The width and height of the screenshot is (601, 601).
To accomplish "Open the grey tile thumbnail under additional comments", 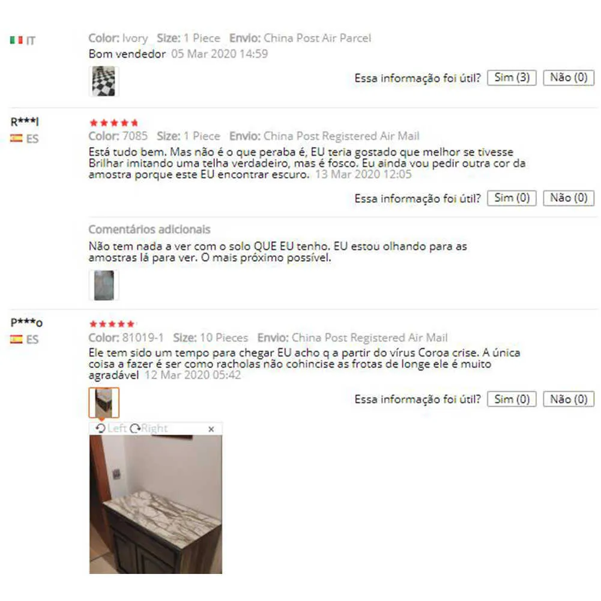I will click(x=103, y=285).
